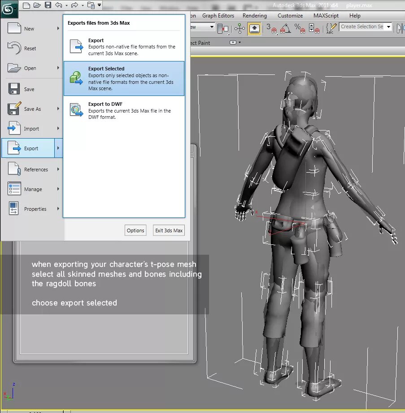Click the New Scene quick-access icon
Image resolution: width=405 pixels, height=413 pixels.
tap(26, 5)
